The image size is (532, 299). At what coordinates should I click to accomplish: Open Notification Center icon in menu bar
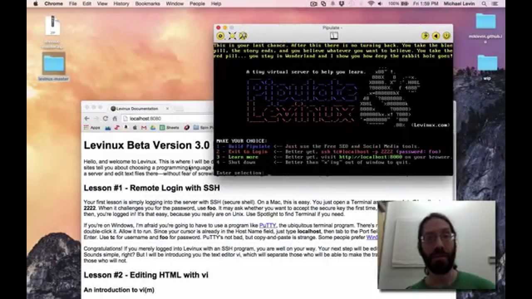coord(495,3)
